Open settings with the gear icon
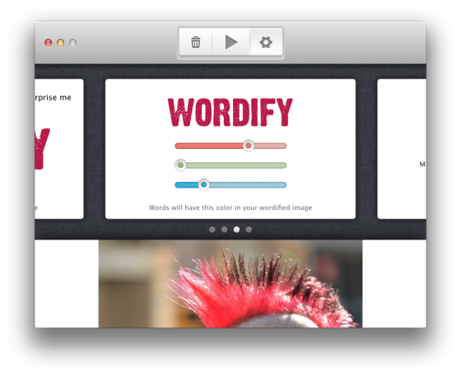The height and width of the screenshot is (376, 461). tap(266, 42)
